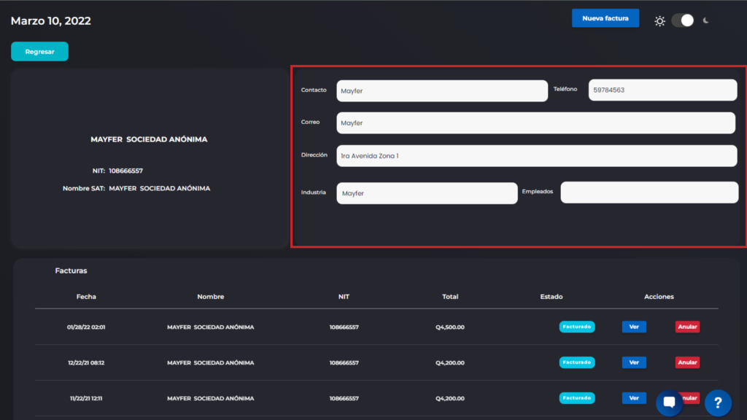Click the Fecha column header
This screenshot has height=420, width=747.
pos(86,297)
